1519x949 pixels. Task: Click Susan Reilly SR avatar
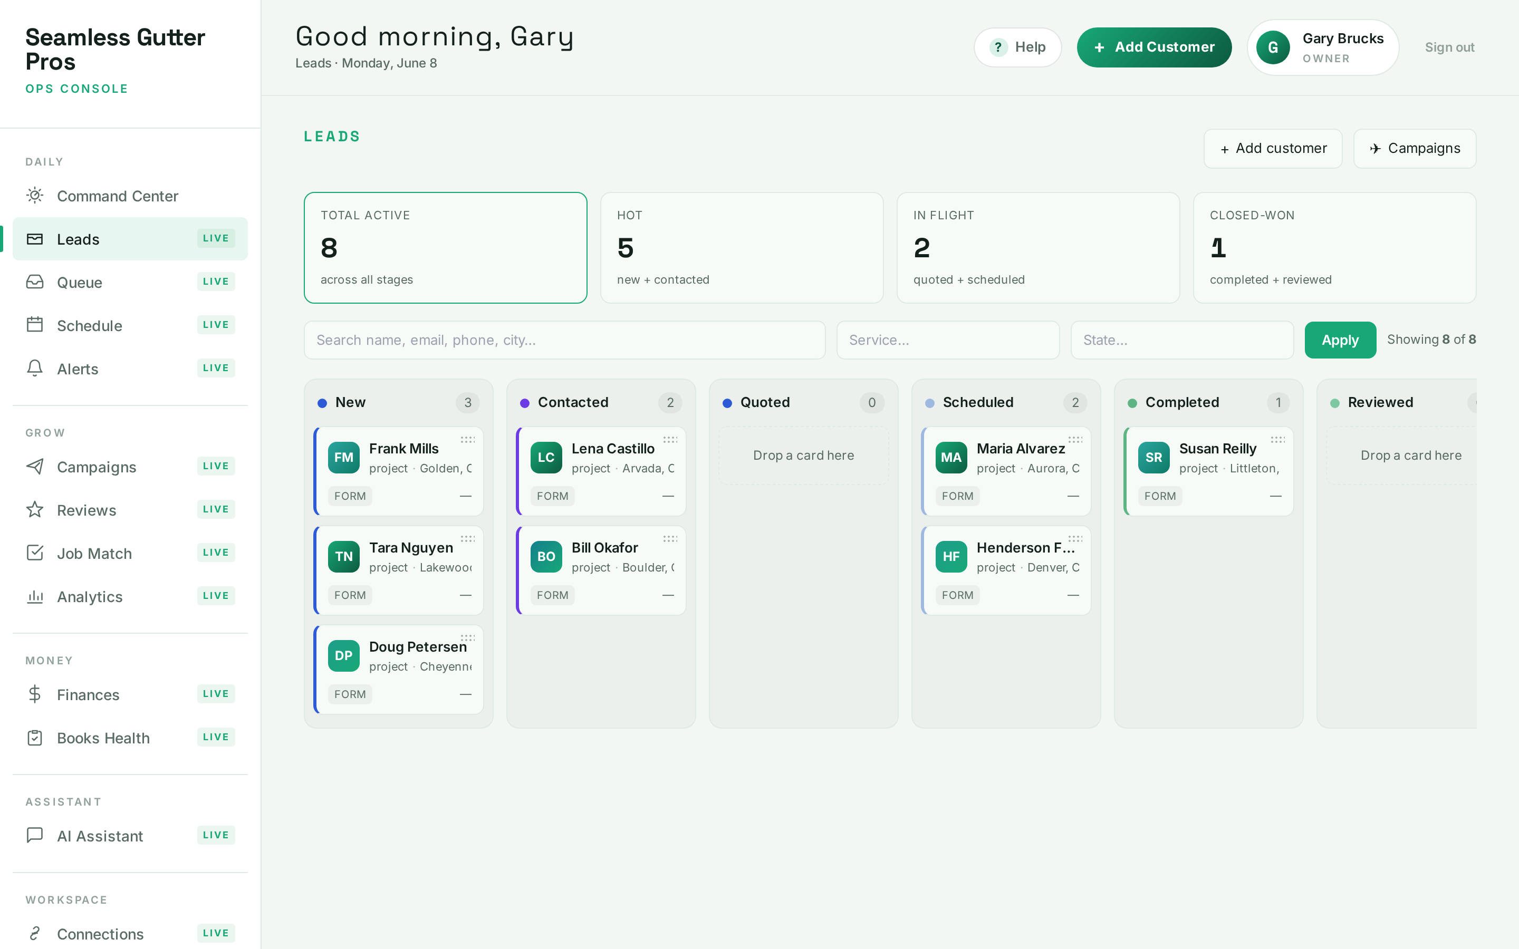pos(1153,458)
